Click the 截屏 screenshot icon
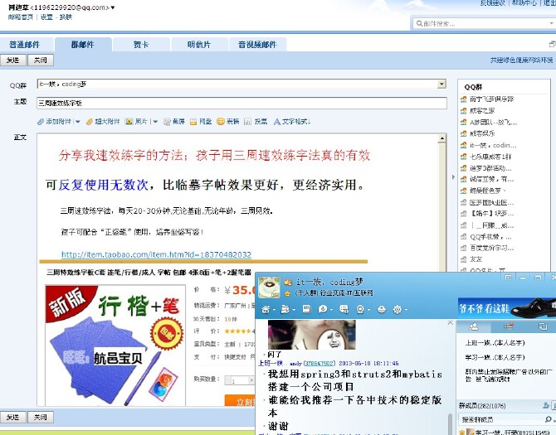Viewport: 556px width, 435px height. coord(167,122)
